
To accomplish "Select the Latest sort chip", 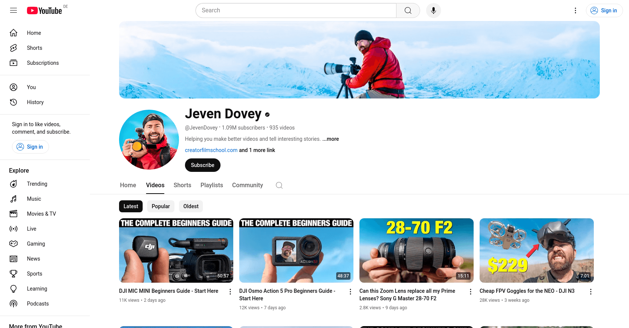I will coord(131,206).
